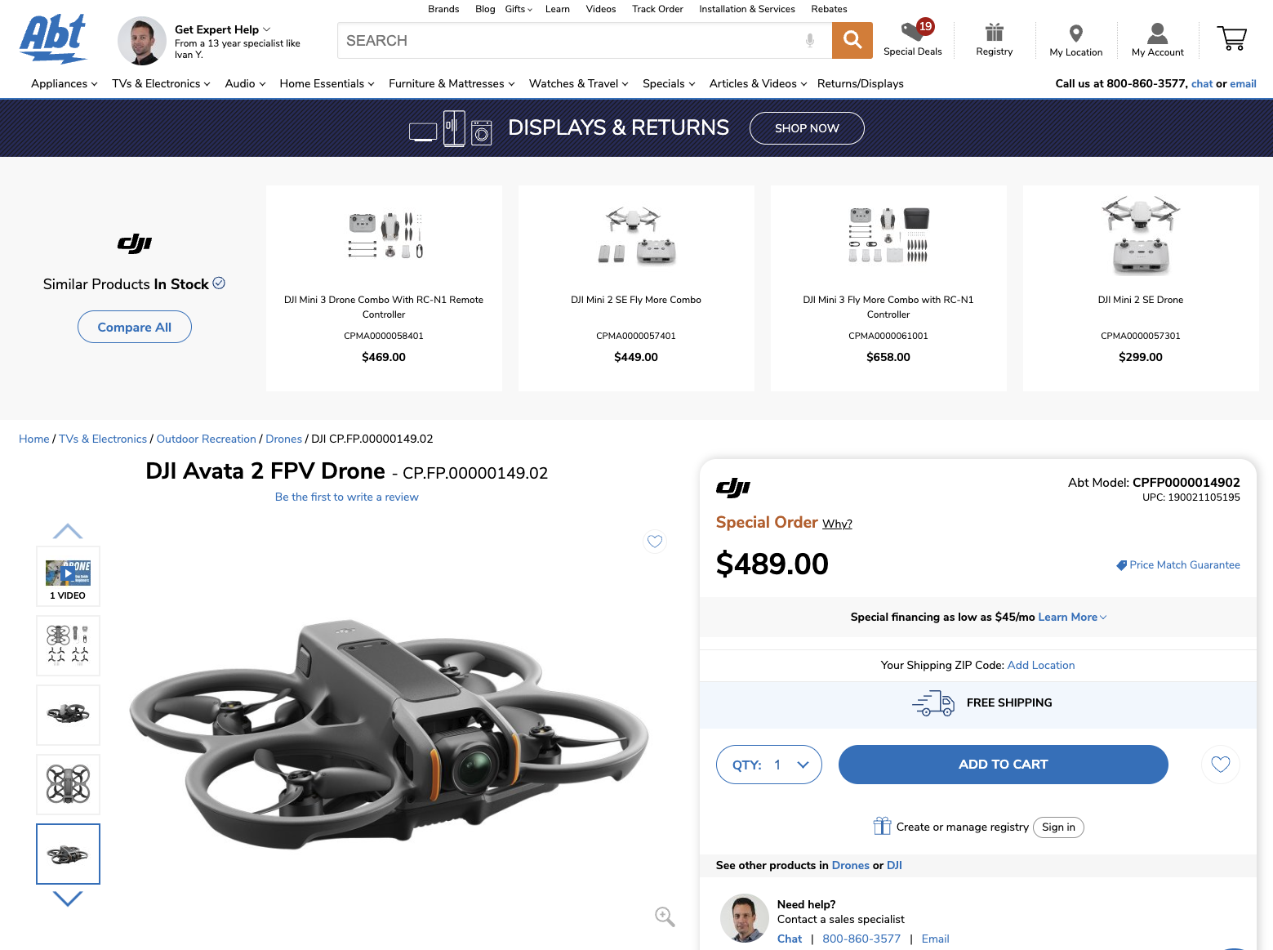Click the specialist Chat link
The image size is (1273, 950).
(790, 939)
